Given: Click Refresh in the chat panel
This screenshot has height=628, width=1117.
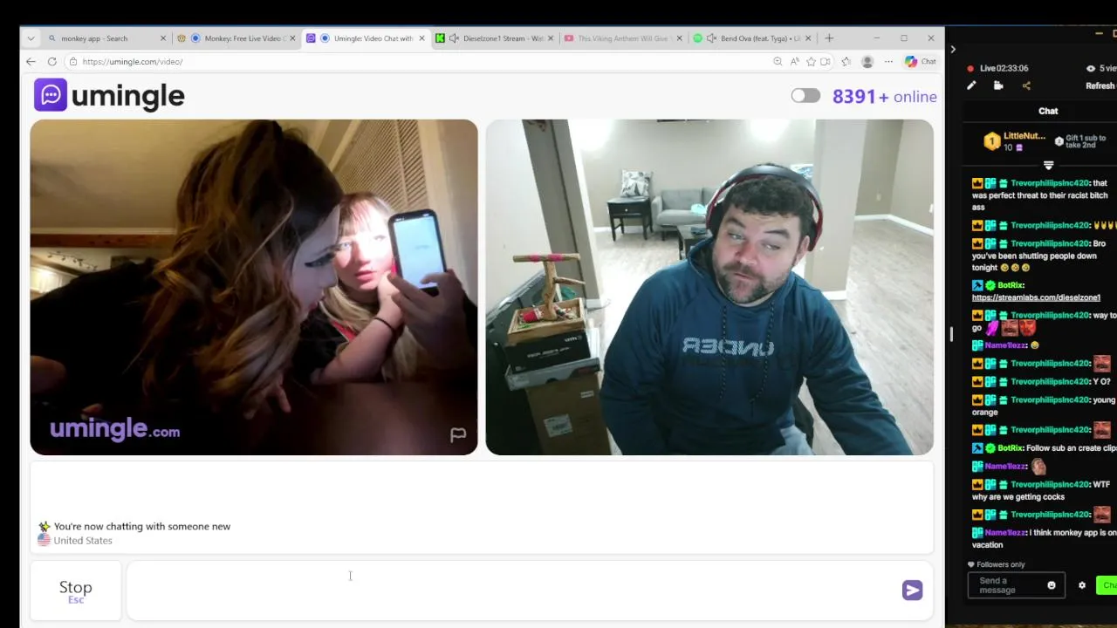Looking at the screenshot, I should click(x=1100, y=85).
